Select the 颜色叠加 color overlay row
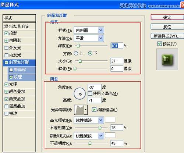 [x=19, y=92]
